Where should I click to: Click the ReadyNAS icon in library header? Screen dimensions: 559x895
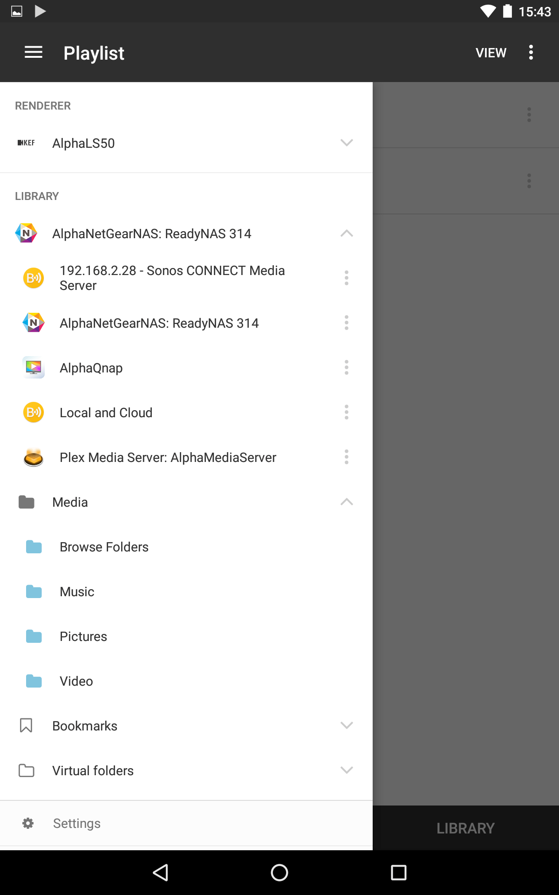point(26,233)
